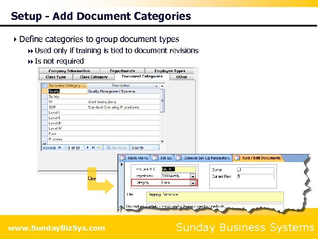318x239 pixels.
Task: Click the record selector arrow on document form
Action: tap(122, 164)
